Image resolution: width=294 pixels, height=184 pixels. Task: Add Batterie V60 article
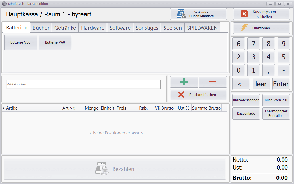pos(55,42)
